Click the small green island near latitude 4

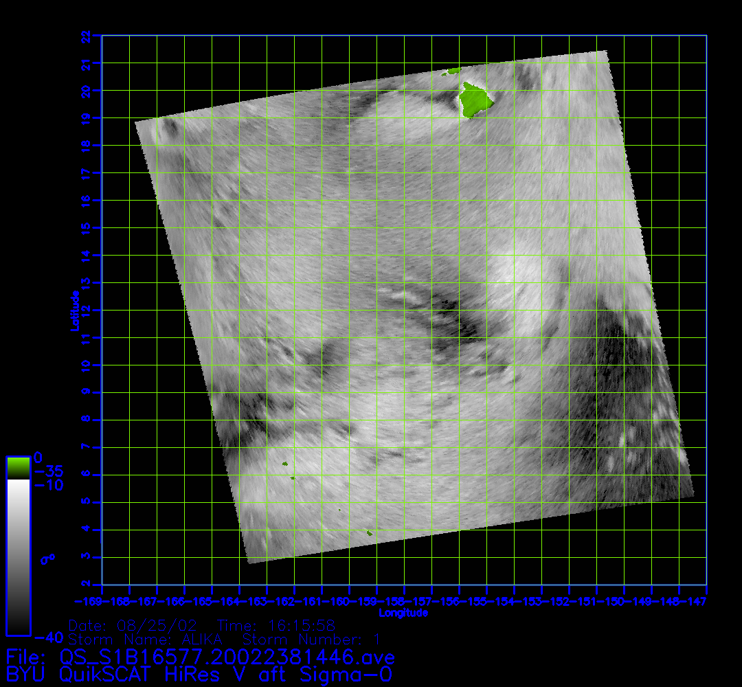[x=370, y=532]
